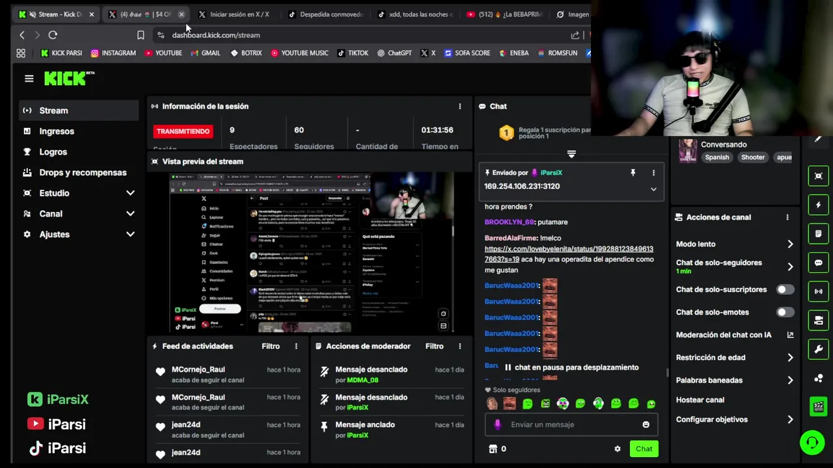Image resolution: width=833 pixels, height=468 pixels.
Task: Open Moderación del chat con IA external link
Action: [x=790, y=335]
